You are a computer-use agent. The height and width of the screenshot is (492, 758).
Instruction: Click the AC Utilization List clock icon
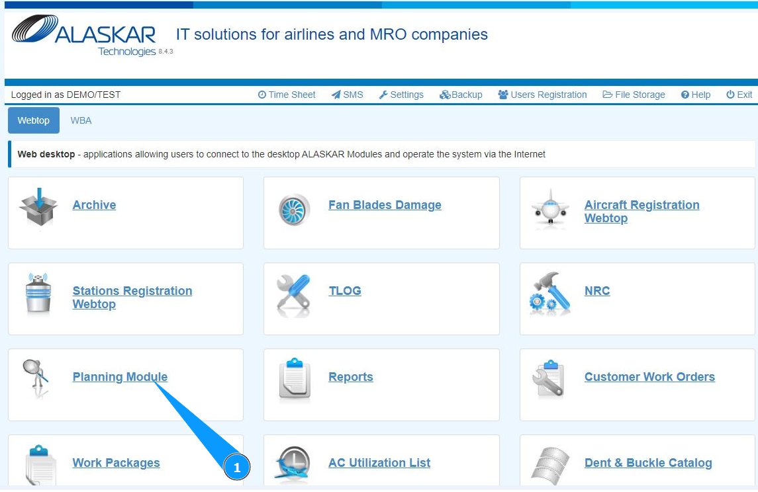pyautogui.click(x=293, y=464)
